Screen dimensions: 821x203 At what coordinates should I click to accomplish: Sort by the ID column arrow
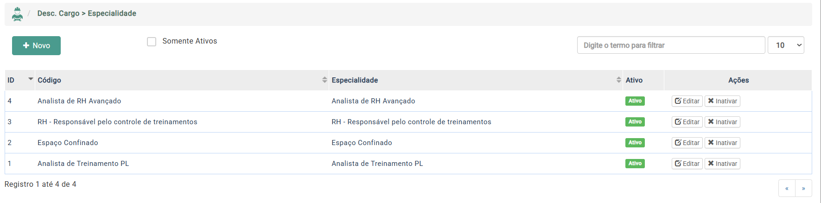(x=31, y=79)
